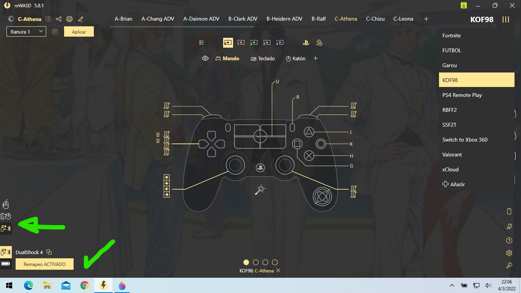Click the D-pad on controller image
This screenshot has height=293, width=521.
pyautogui.click(x=211, y=144)
